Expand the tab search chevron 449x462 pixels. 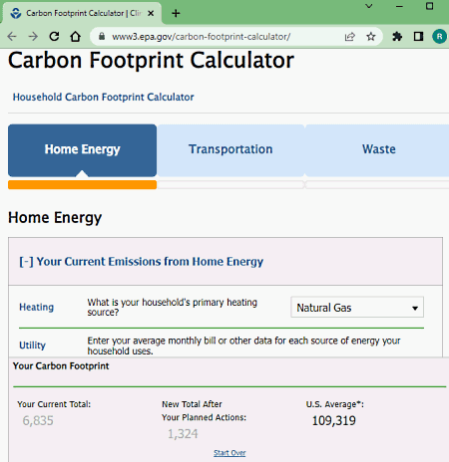tap(369, 6)
